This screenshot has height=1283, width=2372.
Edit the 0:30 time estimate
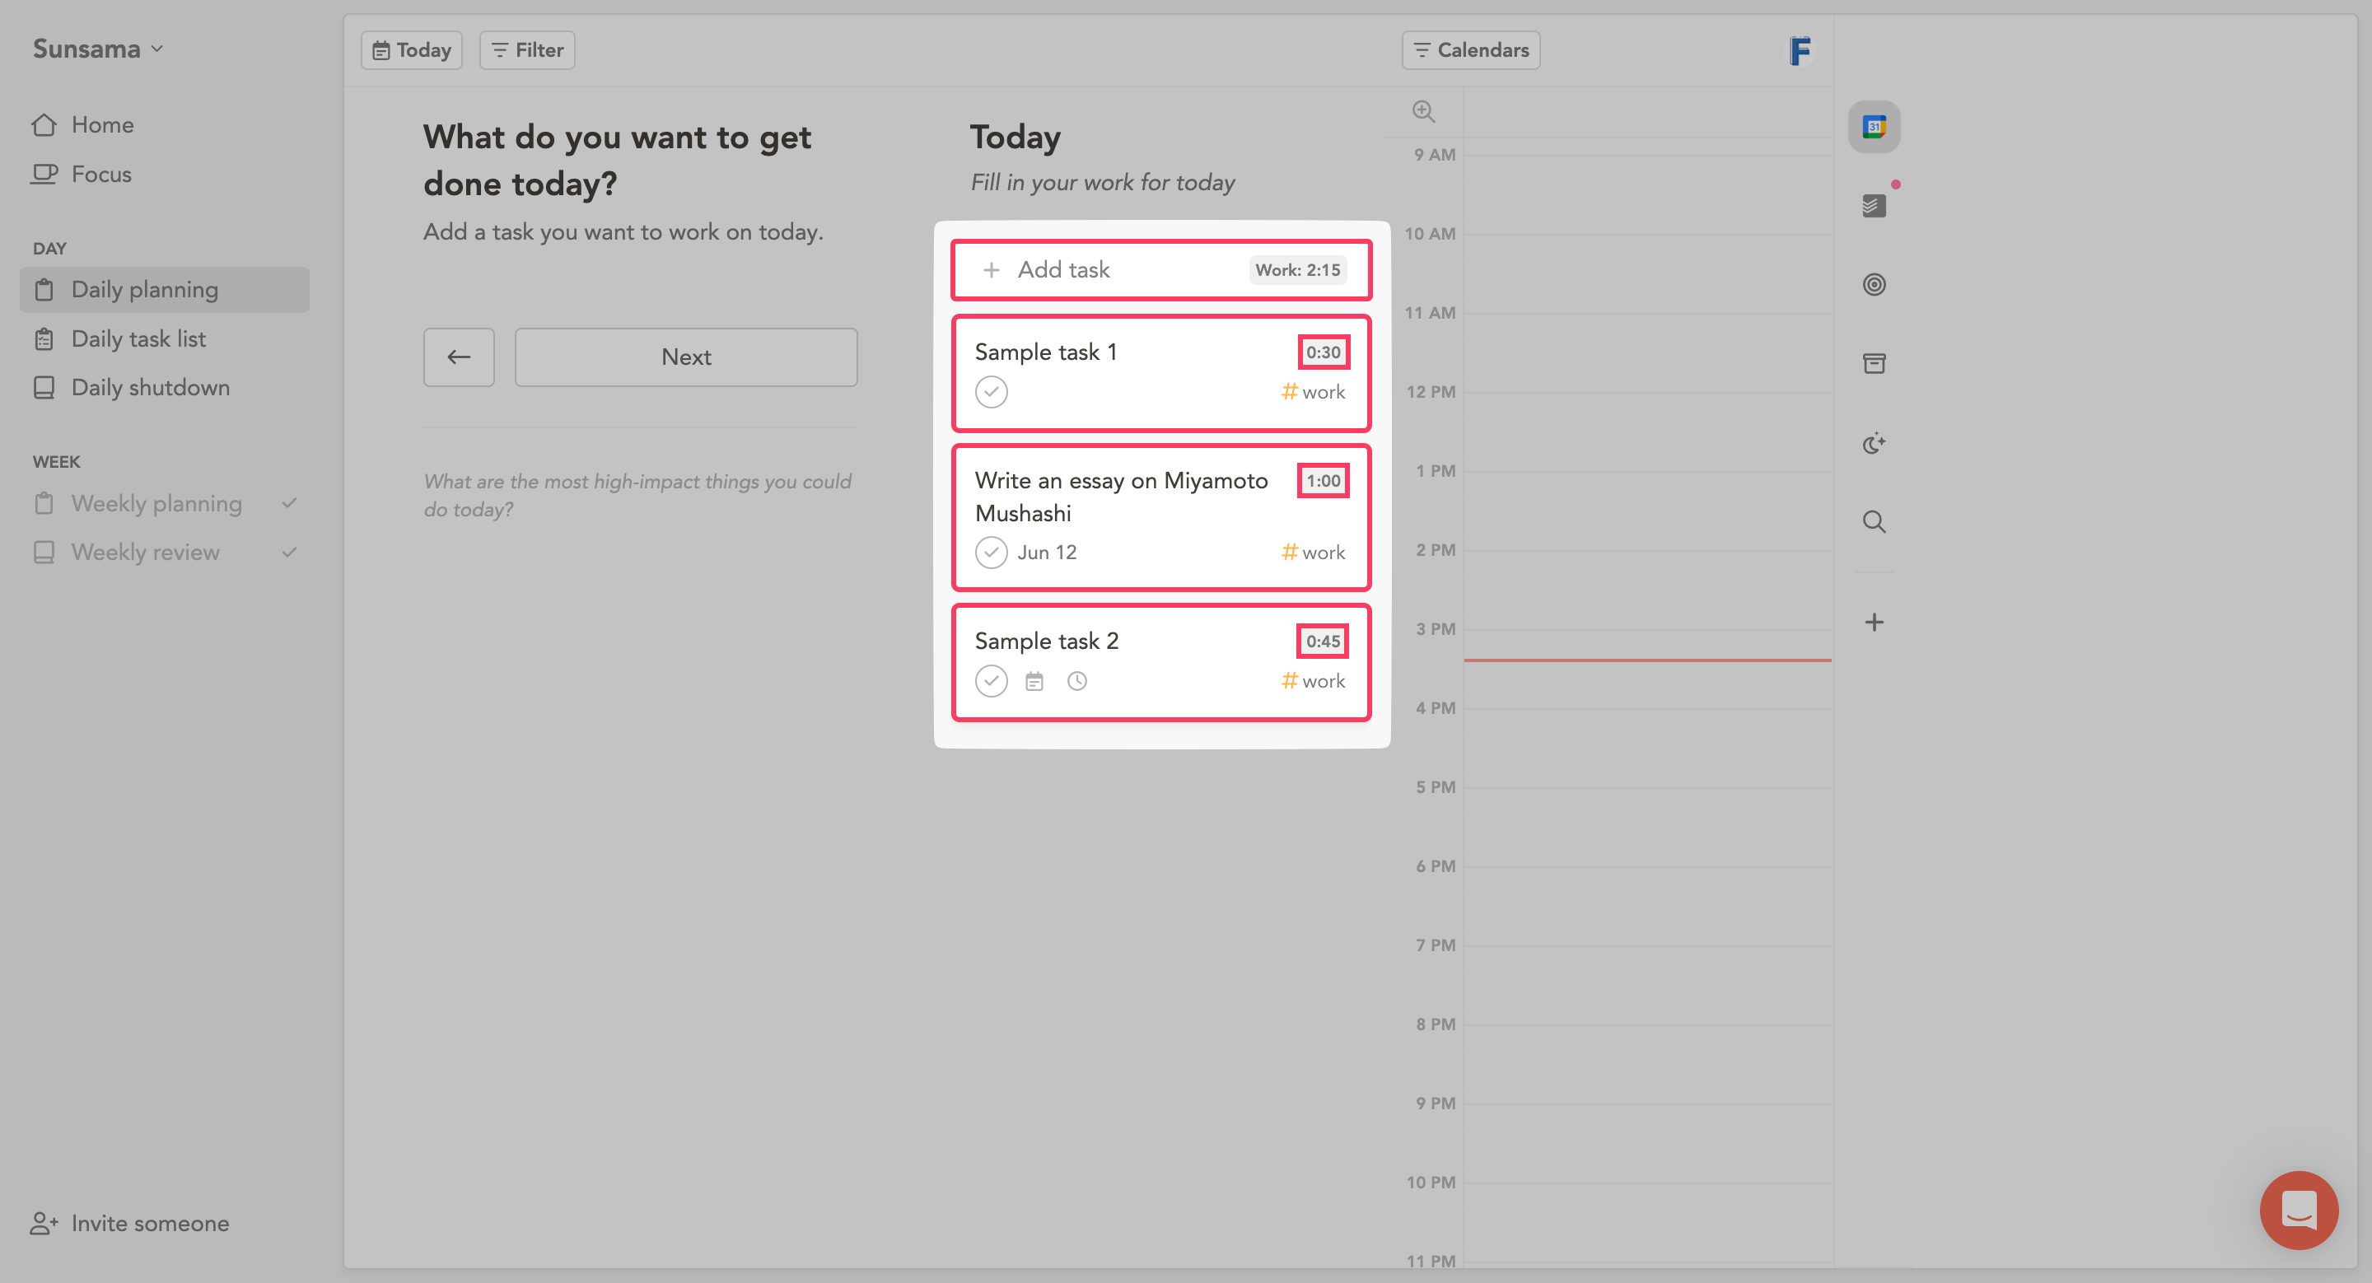pyautogui.click(x=1324, y=352)
